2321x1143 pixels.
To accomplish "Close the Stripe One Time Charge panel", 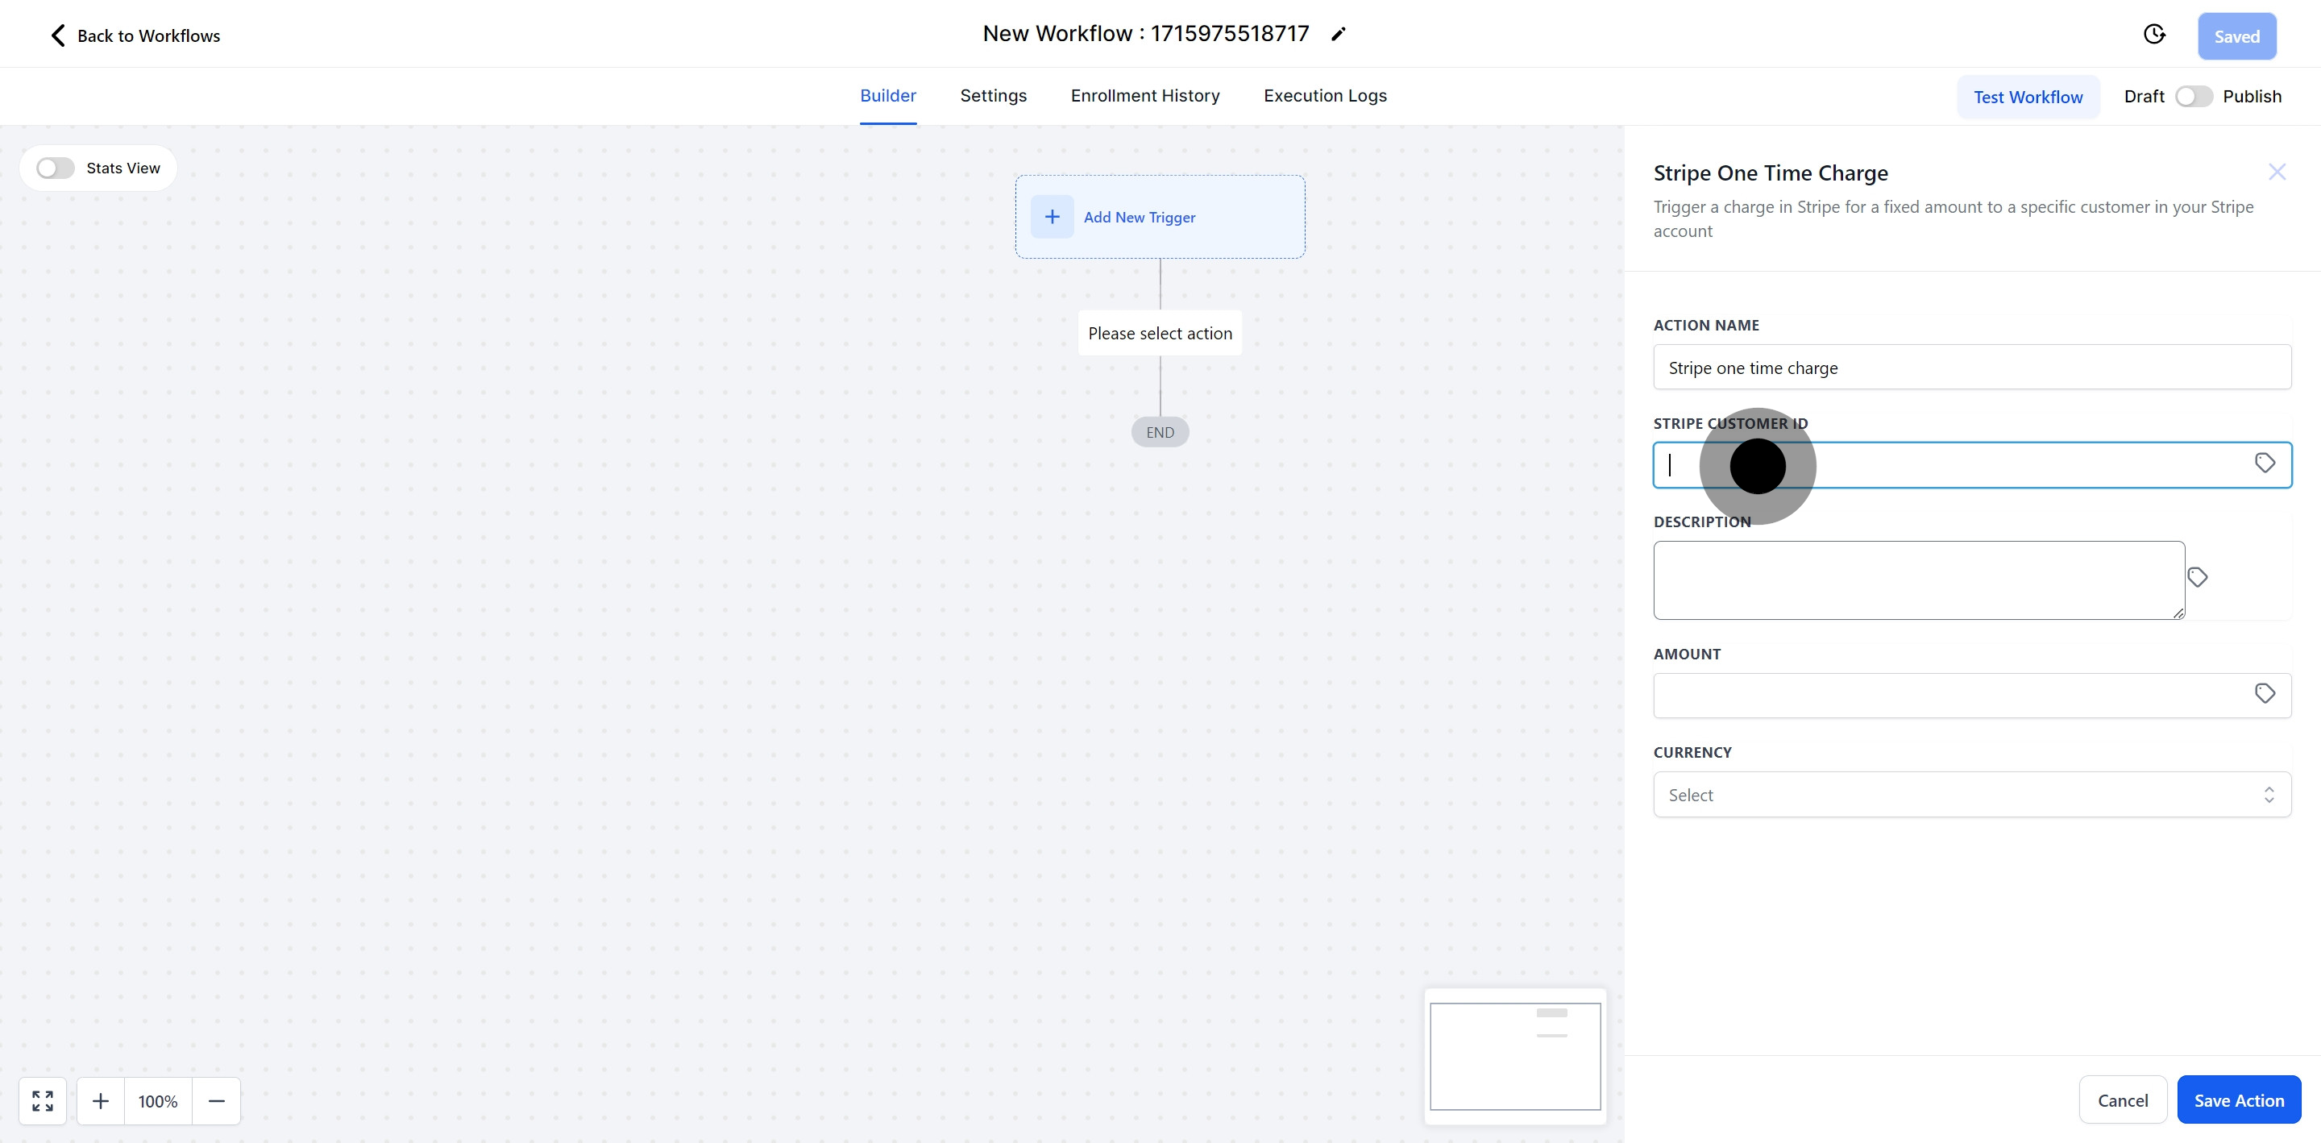I will tap(2277, 172).
